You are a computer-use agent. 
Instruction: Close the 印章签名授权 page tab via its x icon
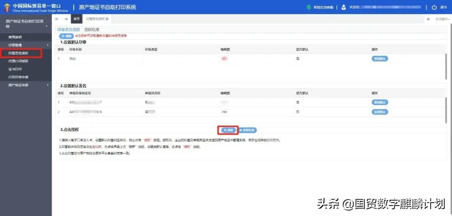(x=107, y=19)
